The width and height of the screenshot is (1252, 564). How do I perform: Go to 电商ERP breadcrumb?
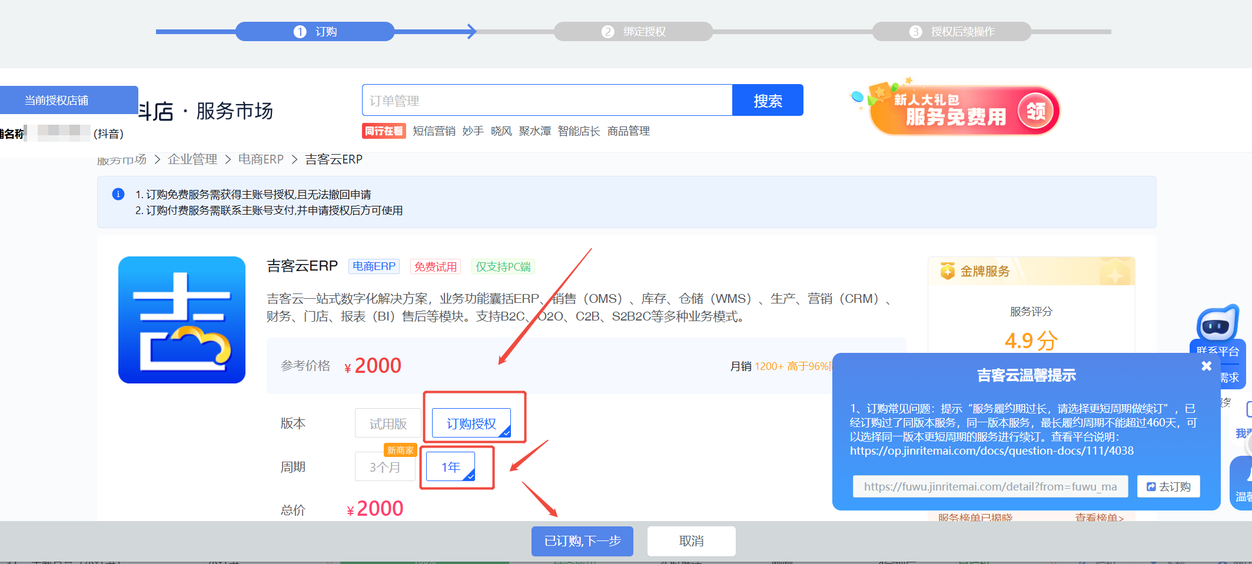(261, 159)
